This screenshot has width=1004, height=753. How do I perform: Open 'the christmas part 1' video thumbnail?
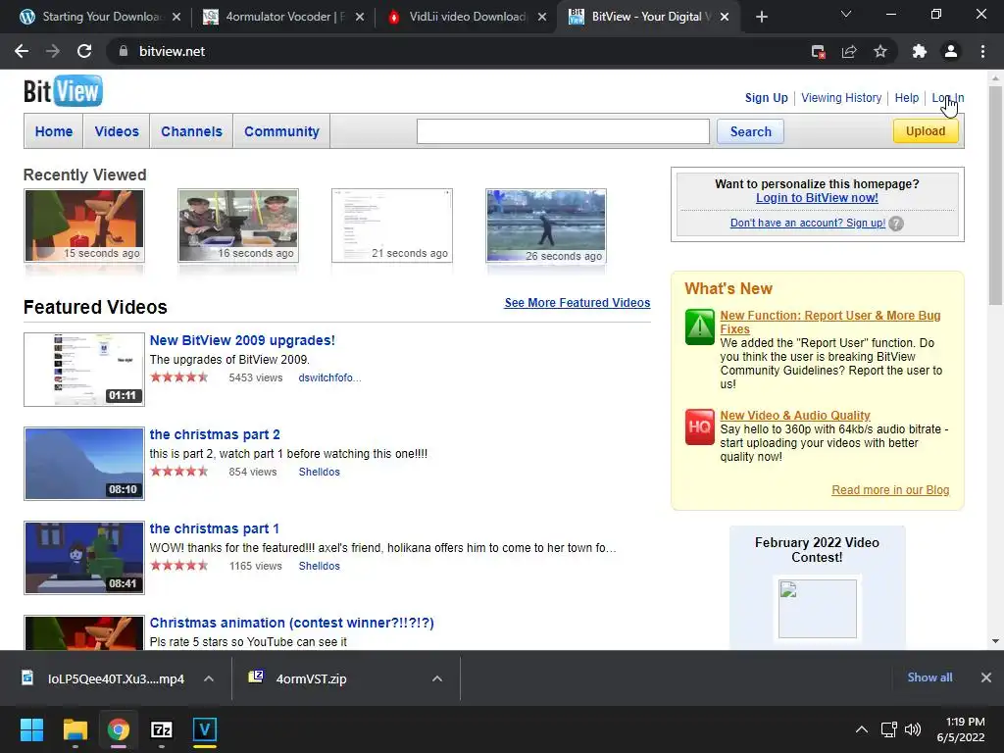coord(84,558)
